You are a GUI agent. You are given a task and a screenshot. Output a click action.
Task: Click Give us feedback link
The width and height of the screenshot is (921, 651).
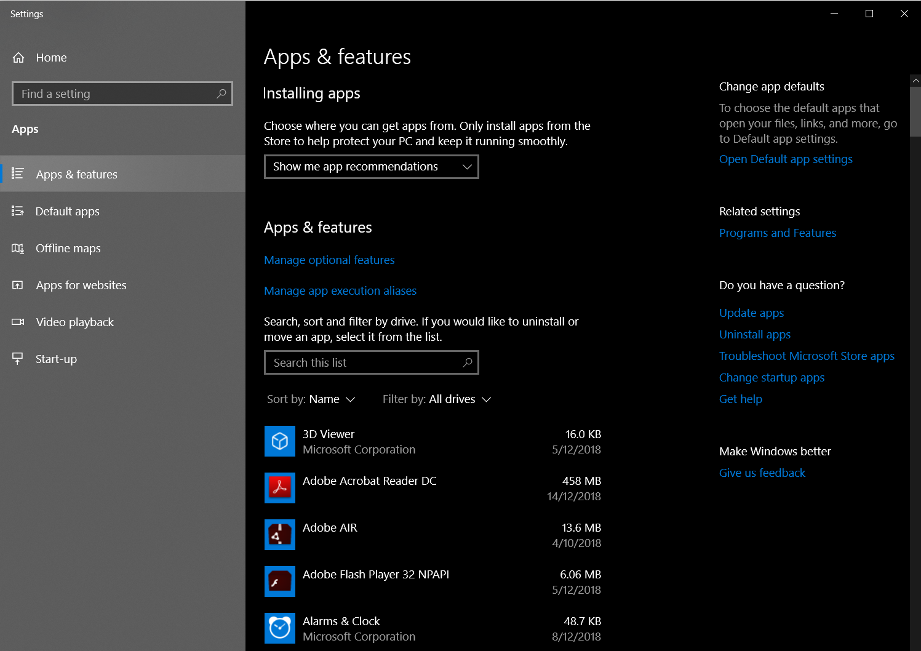[x=762, y=473]
